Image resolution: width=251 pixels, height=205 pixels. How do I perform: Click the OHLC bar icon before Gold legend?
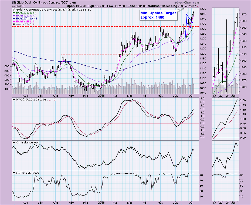pos(14,9)
